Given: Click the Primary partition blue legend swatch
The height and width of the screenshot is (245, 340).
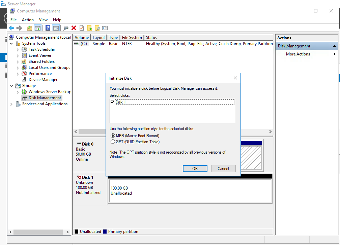Looking at the screenshot, I should click(x=105, y=231).
